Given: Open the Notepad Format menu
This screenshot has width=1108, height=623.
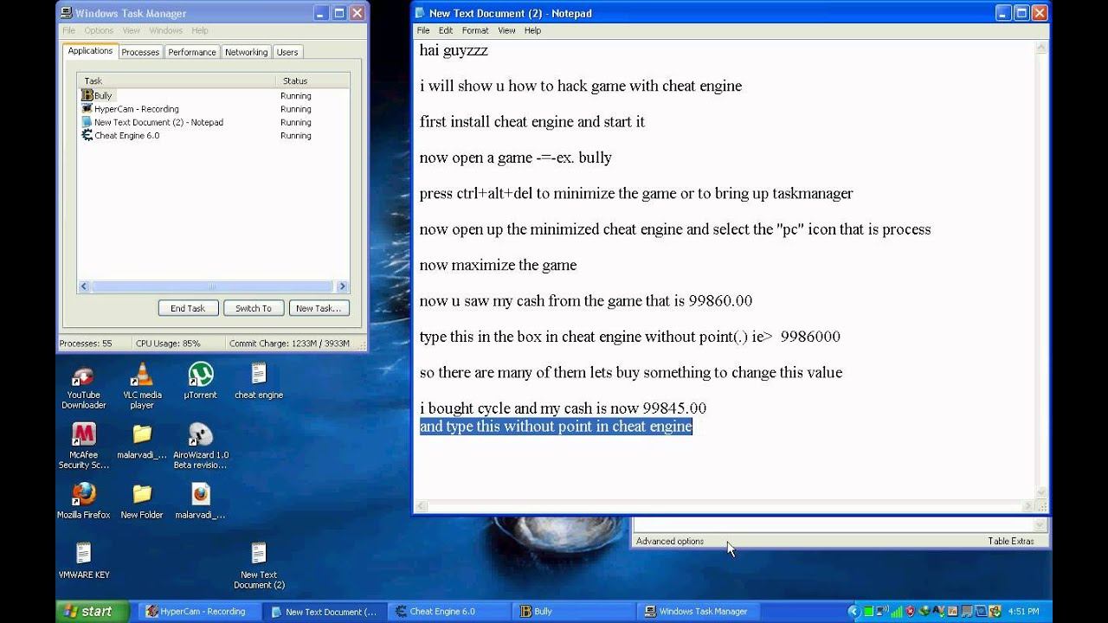Looking at the screenshot, I should point(475,30).
